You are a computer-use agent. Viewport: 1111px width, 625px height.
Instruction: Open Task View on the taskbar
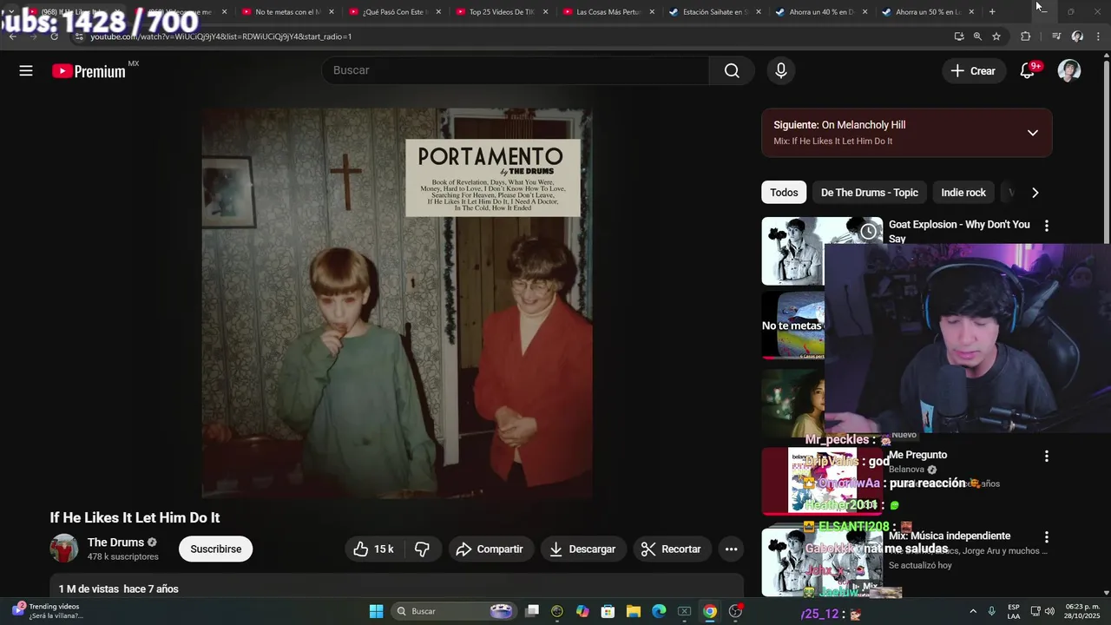point(532,611)
